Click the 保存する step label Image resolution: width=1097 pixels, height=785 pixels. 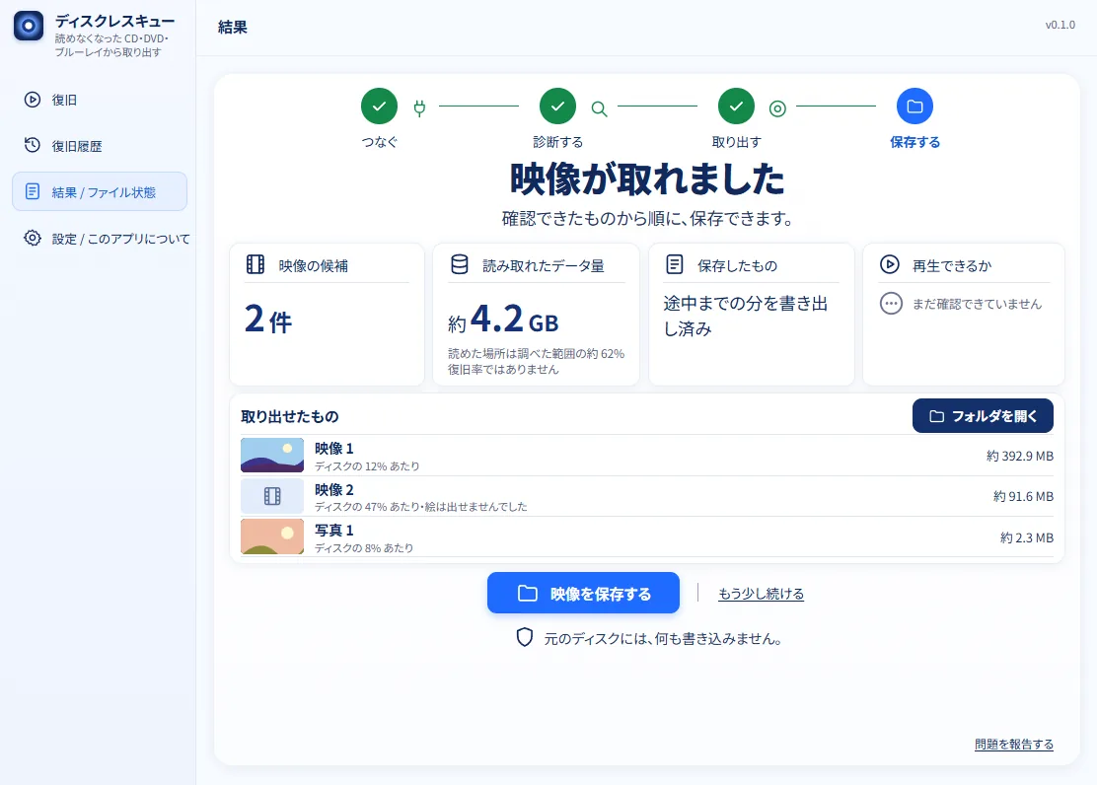click(914, 142)
